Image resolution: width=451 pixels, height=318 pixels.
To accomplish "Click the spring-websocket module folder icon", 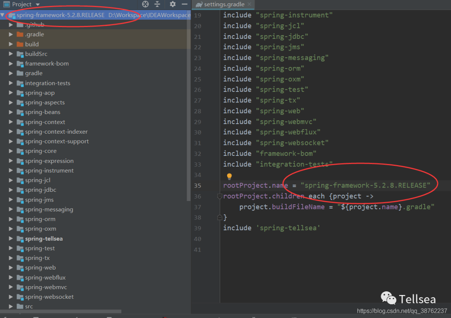I will tap(20, 297).
